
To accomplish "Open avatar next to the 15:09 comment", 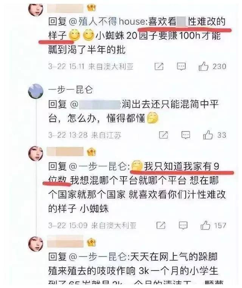I will (36, 154).
